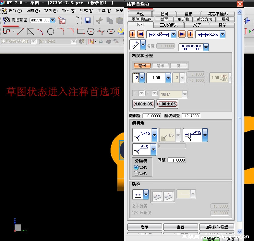Select the Arc sketch tool
254x241 pixels.
[x=40, y=31]
